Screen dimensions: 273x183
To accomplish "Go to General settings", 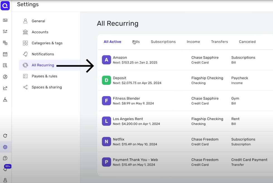I will pos(38,21).
